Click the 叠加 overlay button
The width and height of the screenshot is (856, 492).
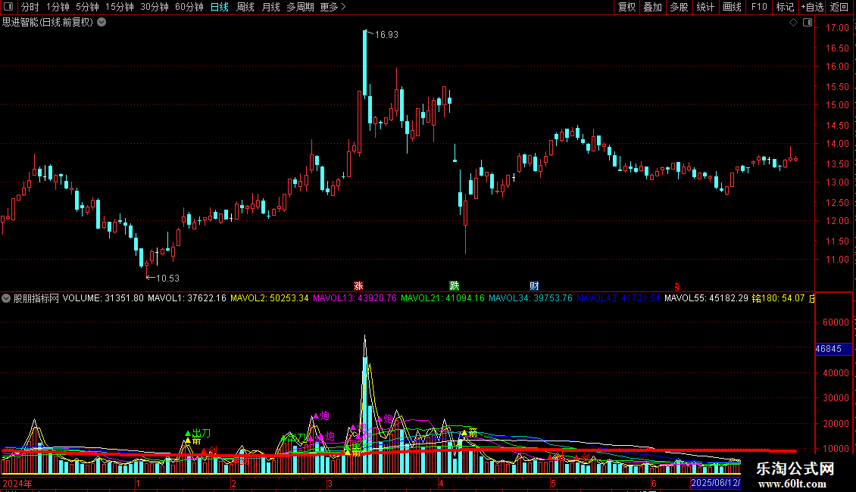click(653, 7)
